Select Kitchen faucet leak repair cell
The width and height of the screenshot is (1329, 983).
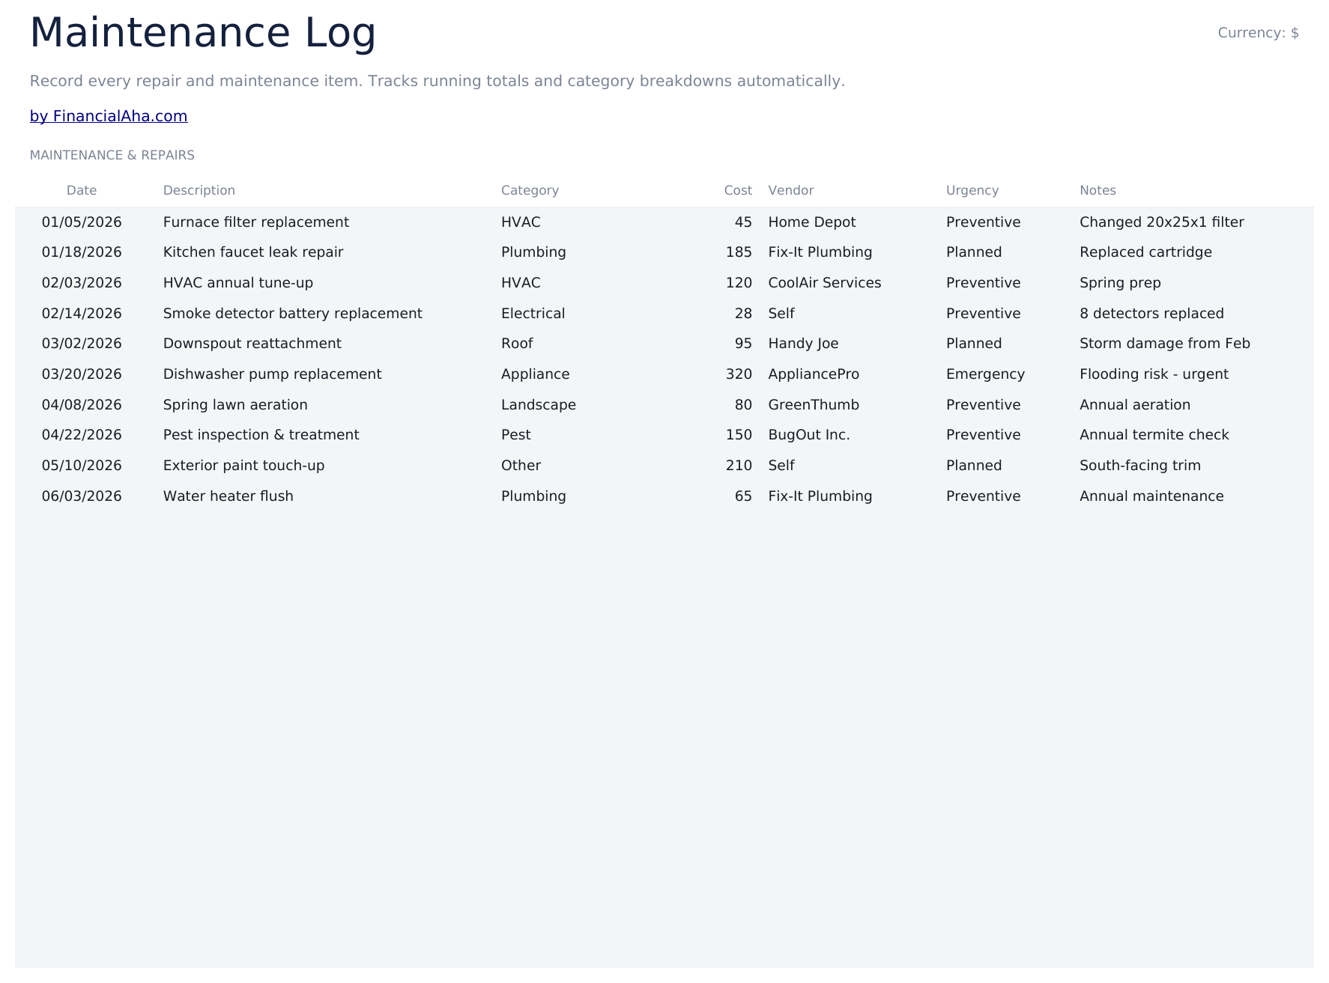click(253, 252)
